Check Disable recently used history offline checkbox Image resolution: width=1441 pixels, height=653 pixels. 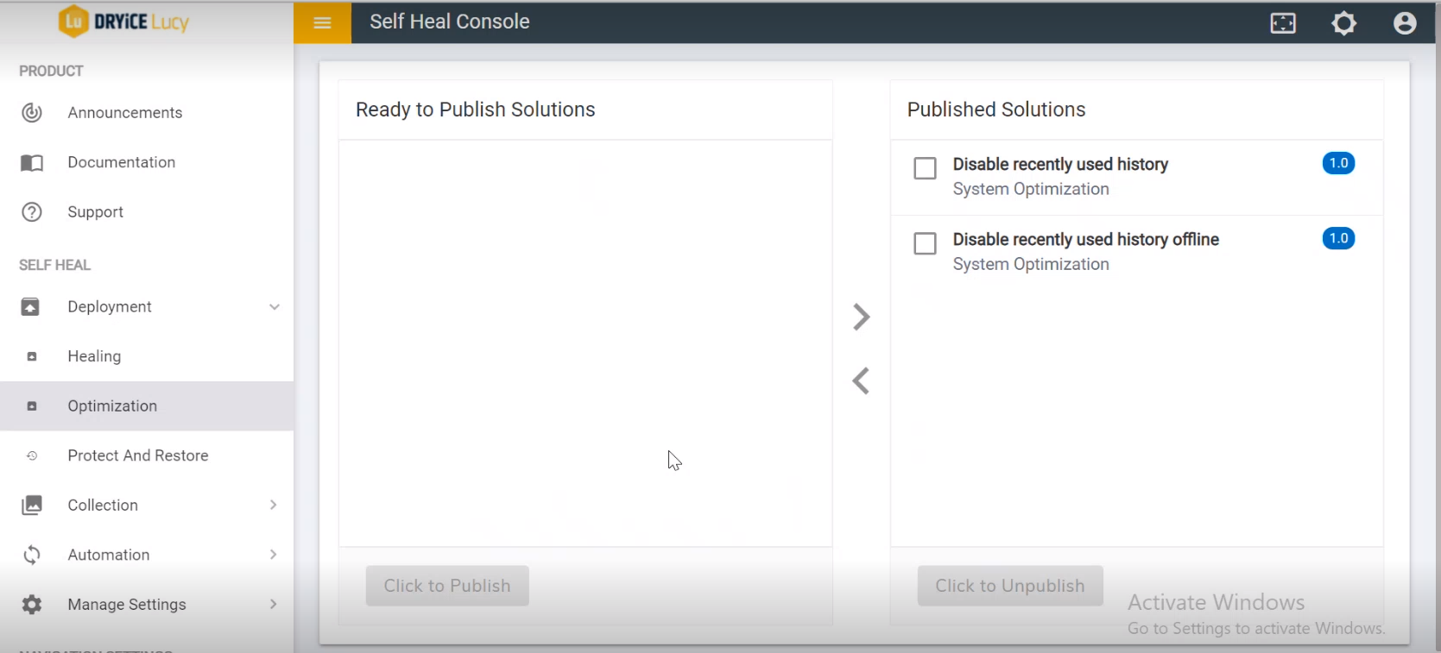point(925,243)
